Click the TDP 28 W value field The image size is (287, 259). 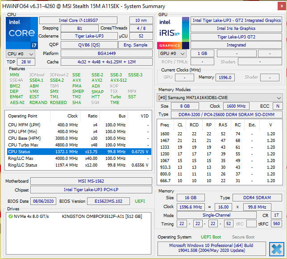[x=26, y=62]
